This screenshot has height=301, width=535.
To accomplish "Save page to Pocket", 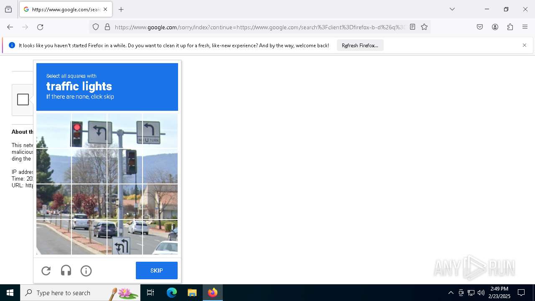I will (x=480, y=27).
